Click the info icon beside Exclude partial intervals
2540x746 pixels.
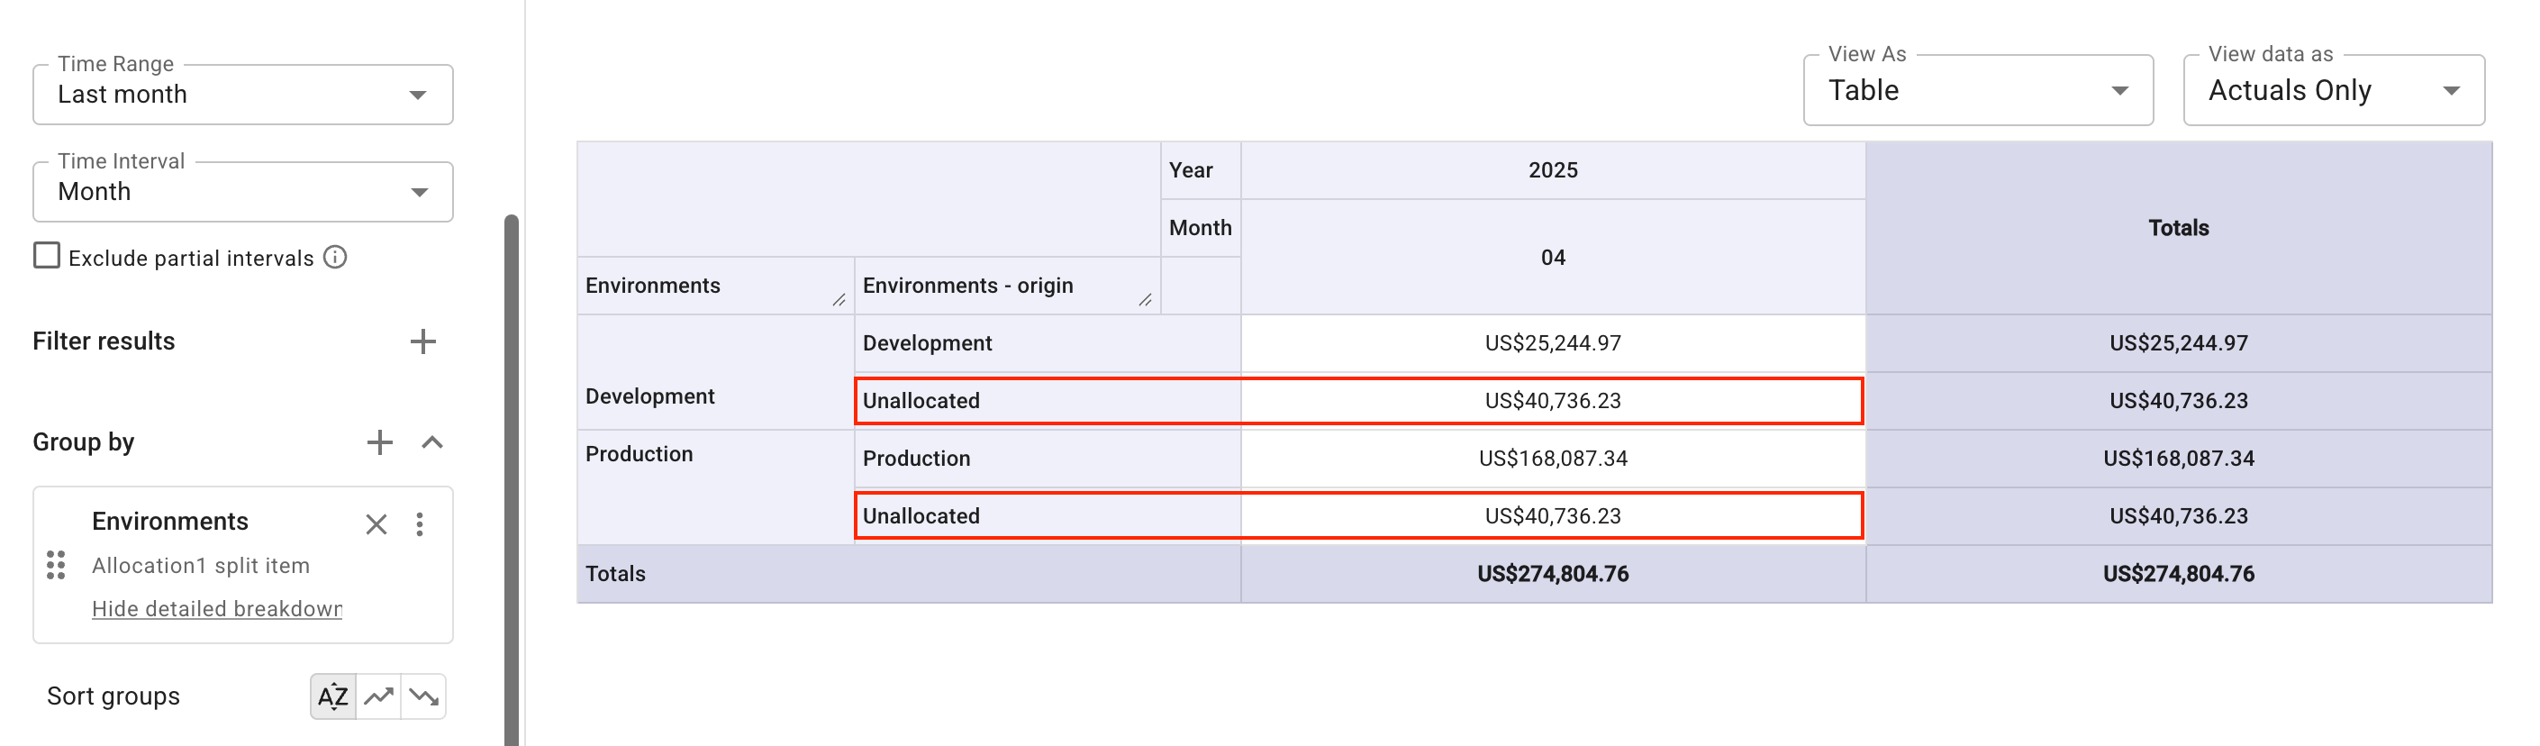point(335,257)
